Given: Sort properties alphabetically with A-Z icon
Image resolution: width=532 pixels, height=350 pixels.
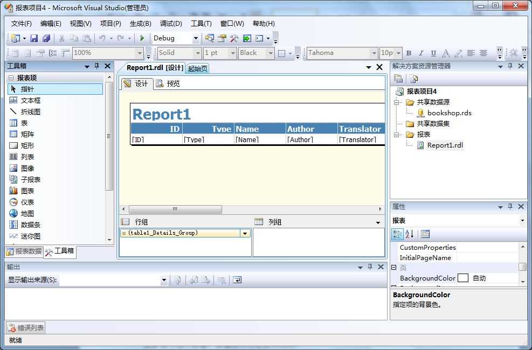Looking at the screenshot, I should [x=410, y=234].
